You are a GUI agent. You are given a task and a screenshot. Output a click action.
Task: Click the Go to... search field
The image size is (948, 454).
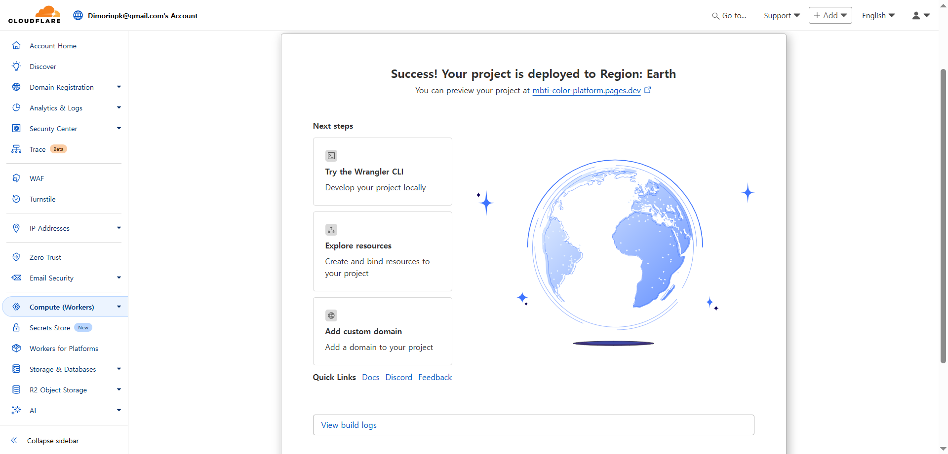[729, 16]
